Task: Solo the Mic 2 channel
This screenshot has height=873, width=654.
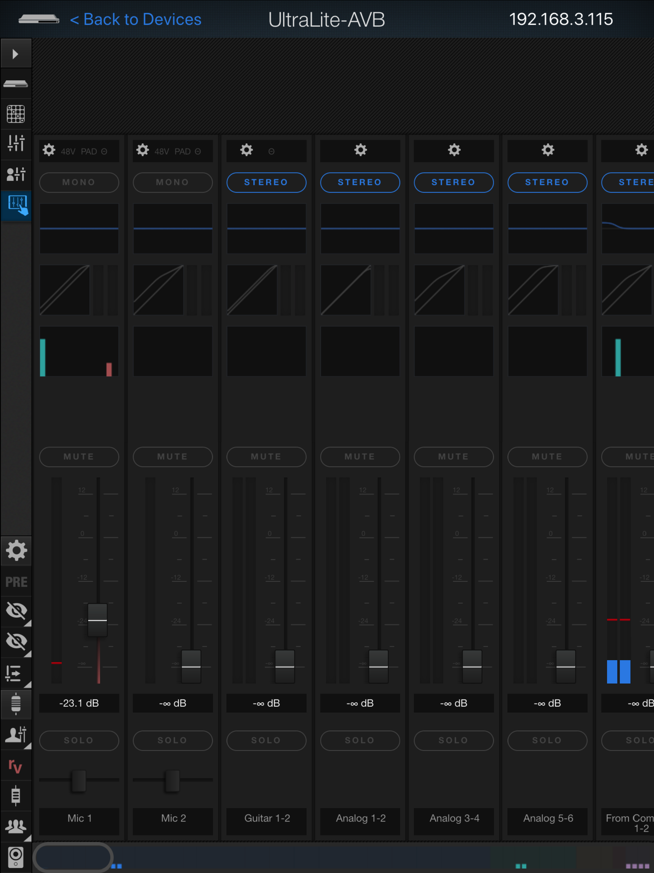Action: [173, 740]
